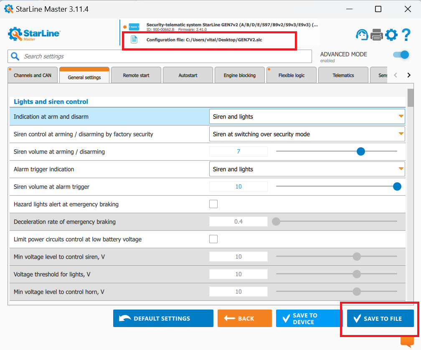Image resolution: width=421 pixels, height=350 pixels.
Task: Click Voltage threshold for lights slider handle
Action: pyautogui.click(x=357, y=274)
